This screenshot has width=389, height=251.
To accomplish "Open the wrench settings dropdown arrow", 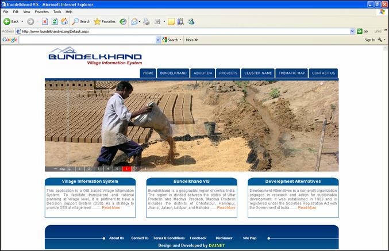I will pyautogui.click(x=384, y=40).
